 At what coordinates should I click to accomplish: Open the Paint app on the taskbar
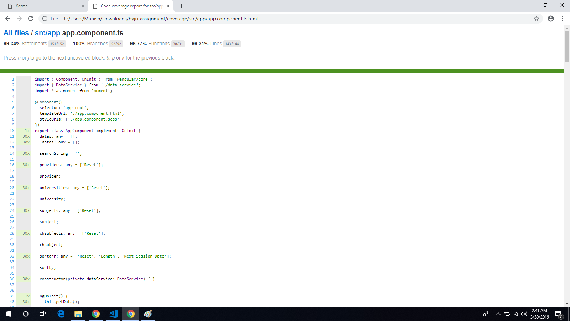(148, 314)
